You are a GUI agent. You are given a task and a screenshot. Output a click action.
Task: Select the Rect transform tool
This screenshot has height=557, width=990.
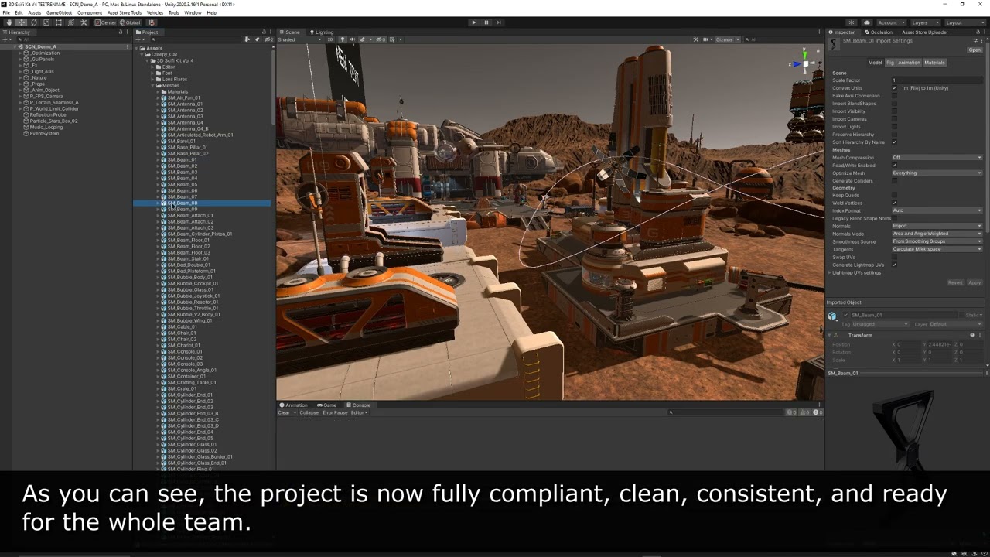59,22
